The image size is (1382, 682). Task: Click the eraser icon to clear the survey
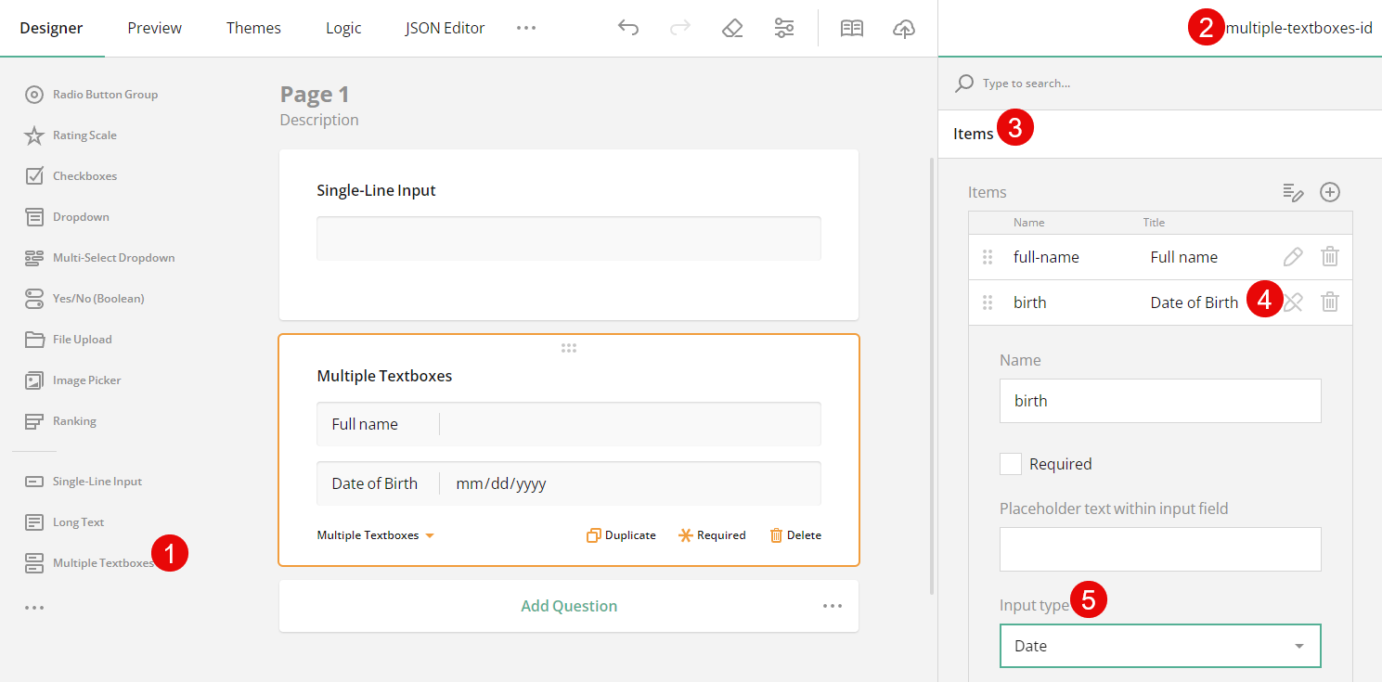pos(732,28)
